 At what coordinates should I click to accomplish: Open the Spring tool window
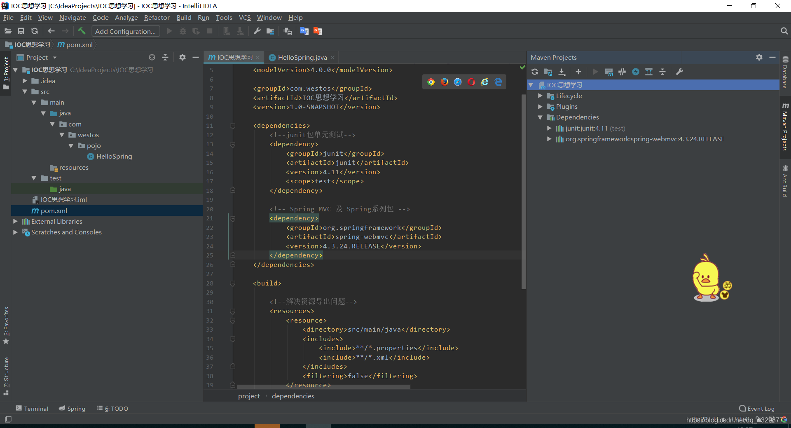pyautogui.click(x=72, y=409)
